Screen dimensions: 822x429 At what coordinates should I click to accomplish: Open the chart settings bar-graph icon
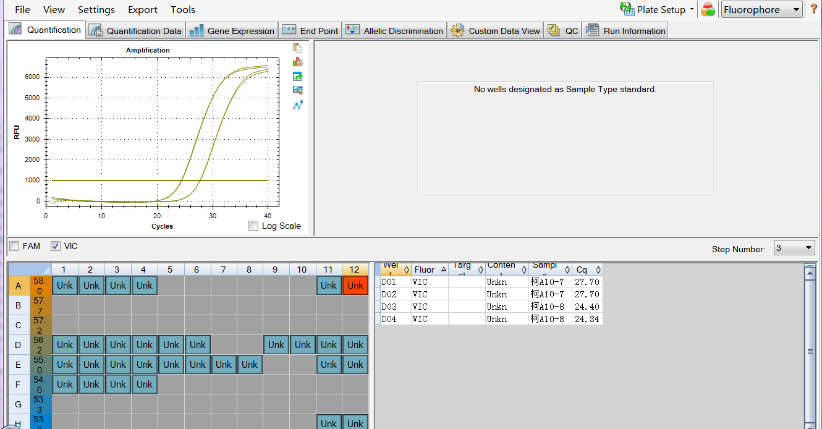coord(298,62)
